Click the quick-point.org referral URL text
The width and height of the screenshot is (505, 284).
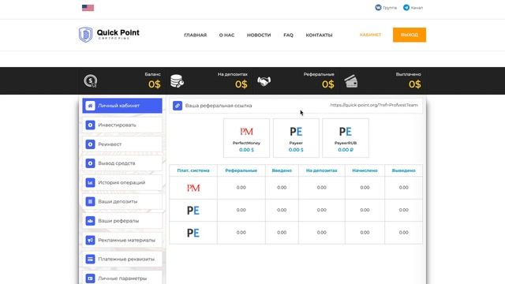pyautogui.click(x=374, y=105)
